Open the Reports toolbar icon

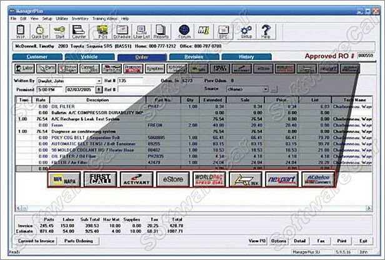(x=161, y=31)
